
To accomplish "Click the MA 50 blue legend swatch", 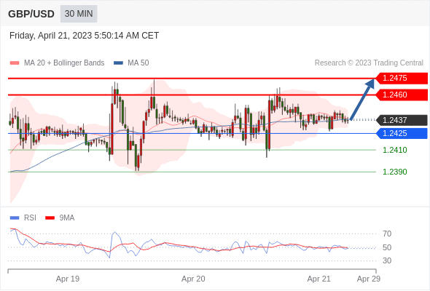I will (x=118, y=63).
